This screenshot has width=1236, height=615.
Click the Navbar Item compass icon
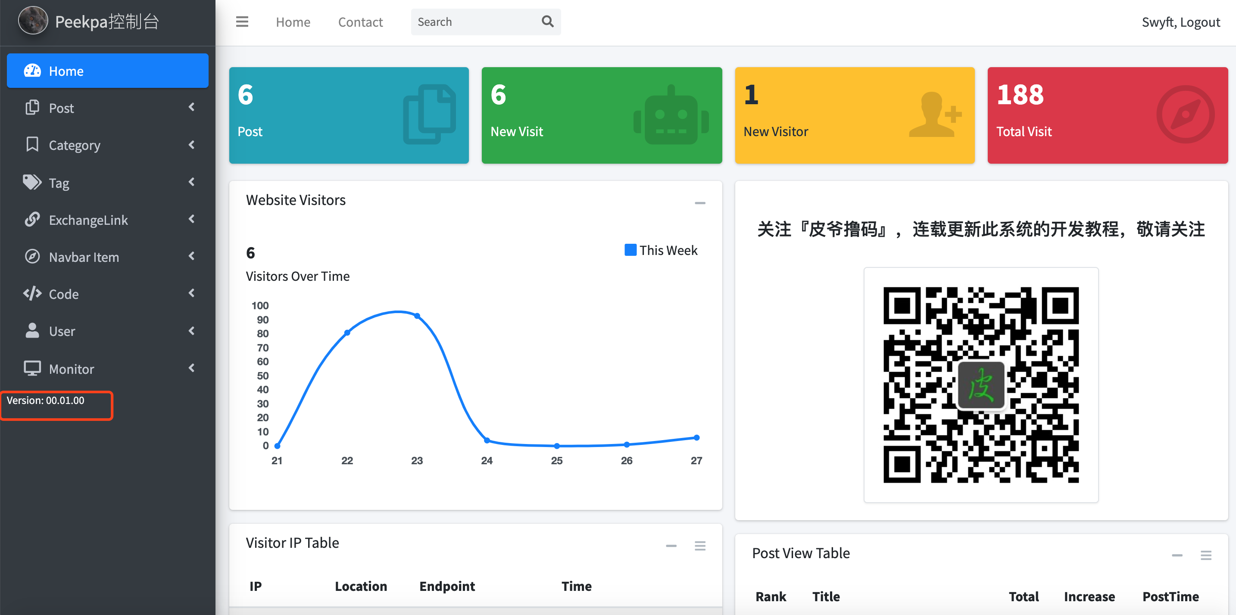tap(32, 256)
